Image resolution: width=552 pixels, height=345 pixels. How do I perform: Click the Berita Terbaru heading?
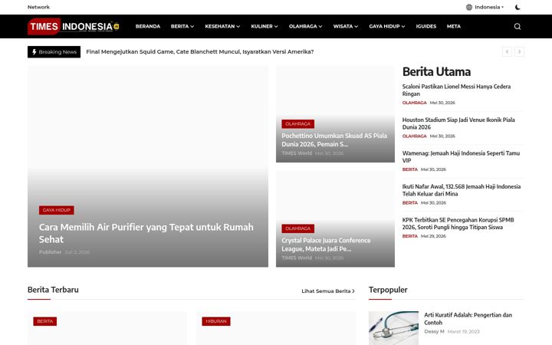tap(53, 290)
